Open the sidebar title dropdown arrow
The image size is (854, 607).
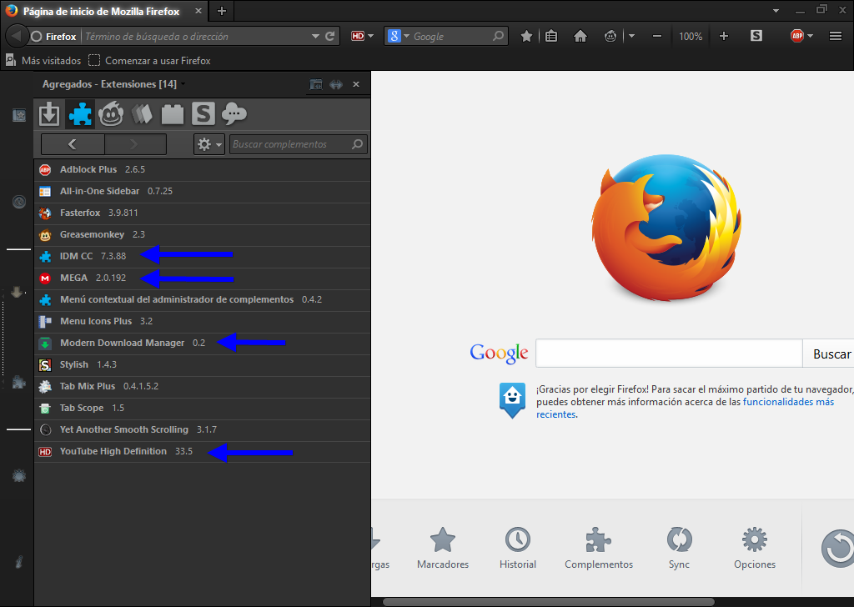click(x=183, y=84)
